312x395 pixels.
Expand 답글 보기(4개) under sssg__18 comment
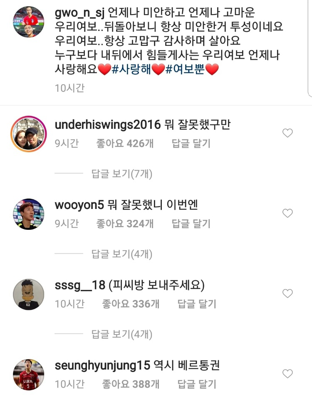[x=122, y=334]
